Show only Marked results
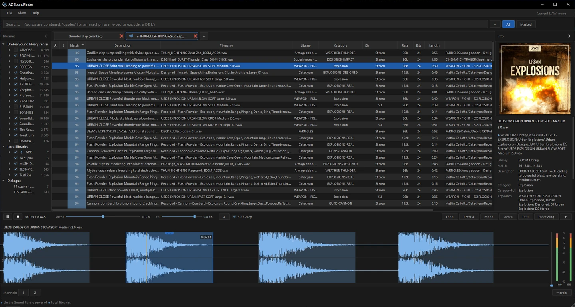 (x=526, y=24)
